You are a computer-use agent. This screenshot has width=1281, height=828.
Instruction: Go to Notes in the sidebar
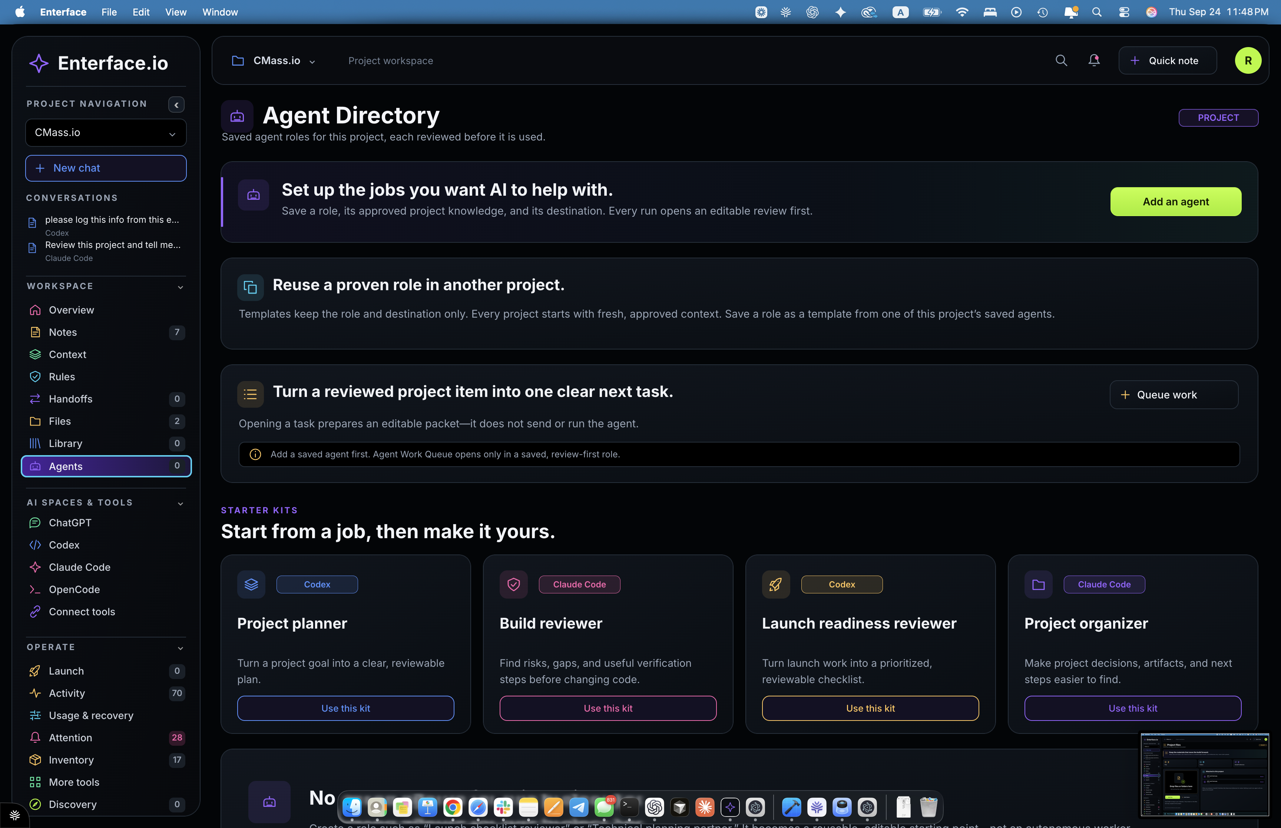coord(105,332)
